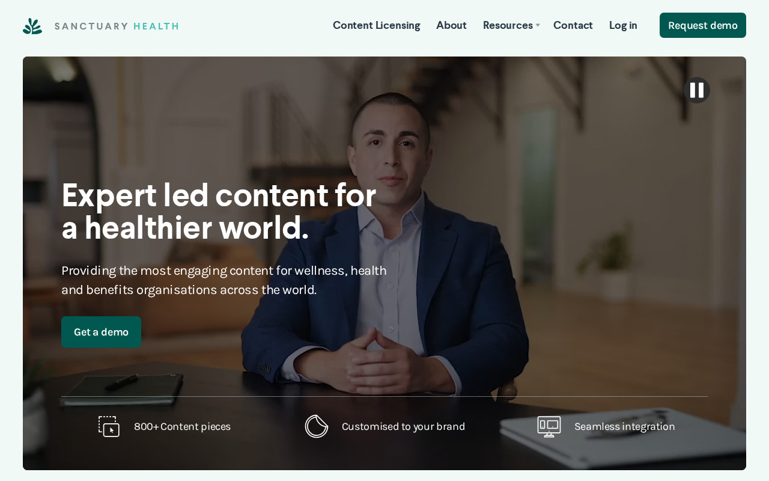Click the 800+ Content pieces cursor icon
769x481 pixels.
[109, 426]
